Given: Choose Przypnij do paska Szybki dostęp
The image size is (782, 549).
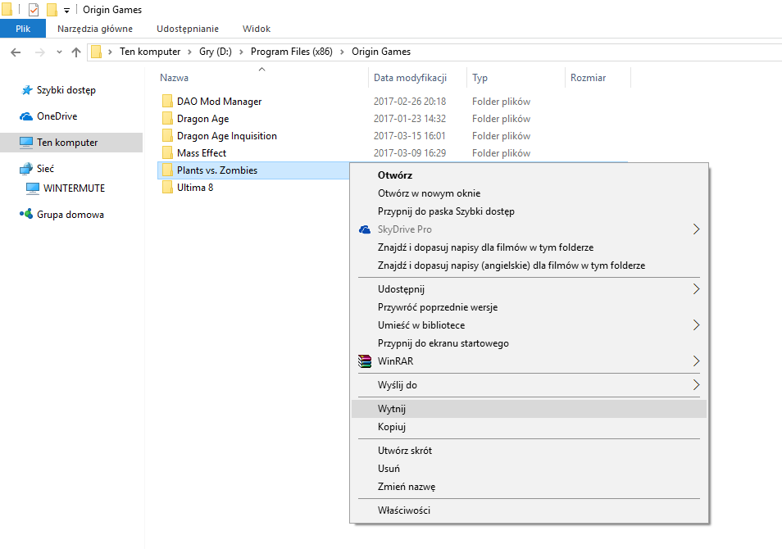Looking at the screenshot, I should pyautogui.click(x=530, y=211).
